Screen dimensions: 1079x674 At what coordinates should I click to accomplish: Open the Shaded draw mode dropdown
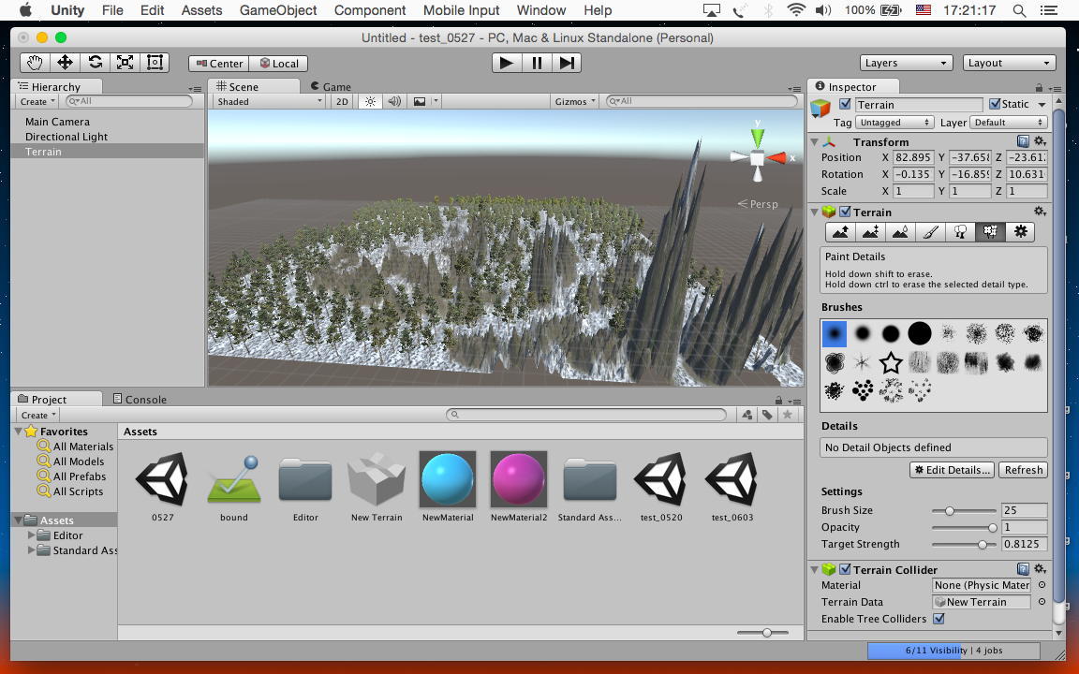(x=270, y=101)
